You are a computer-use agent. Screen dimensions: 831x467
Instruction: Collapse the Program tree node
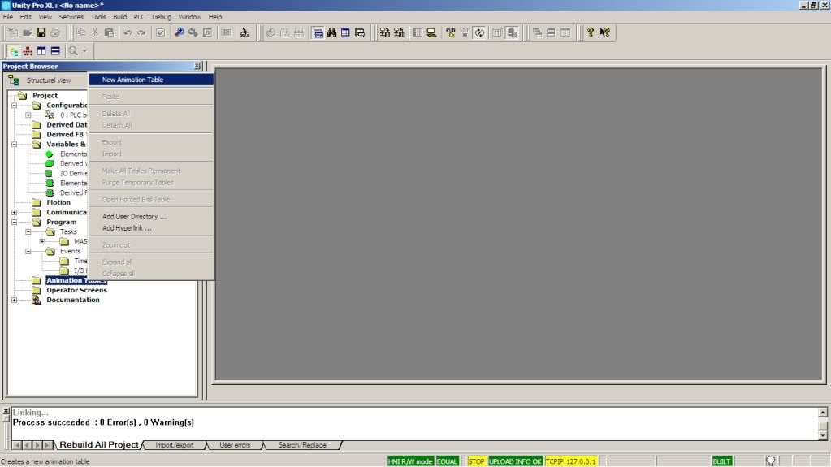tap(15, 222)
